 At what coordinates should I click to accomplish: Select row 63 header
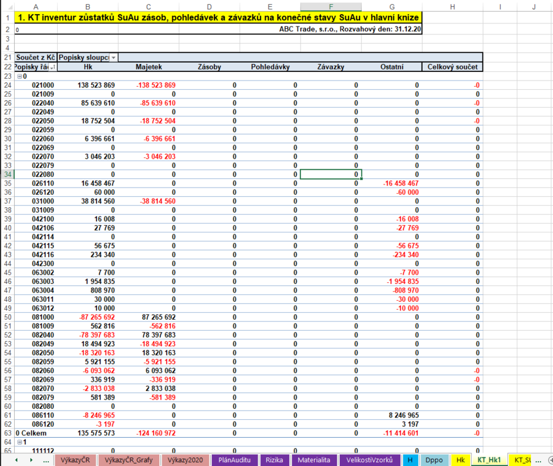(7, 433)
